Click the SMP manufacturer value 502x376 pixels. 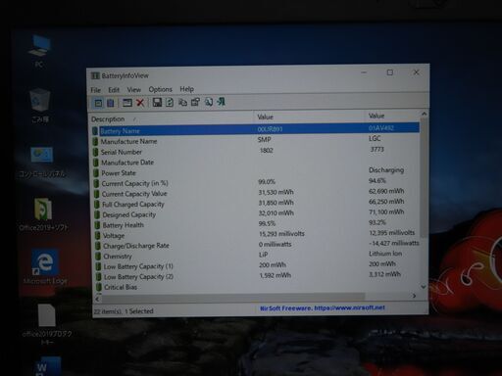pos(264,140)
